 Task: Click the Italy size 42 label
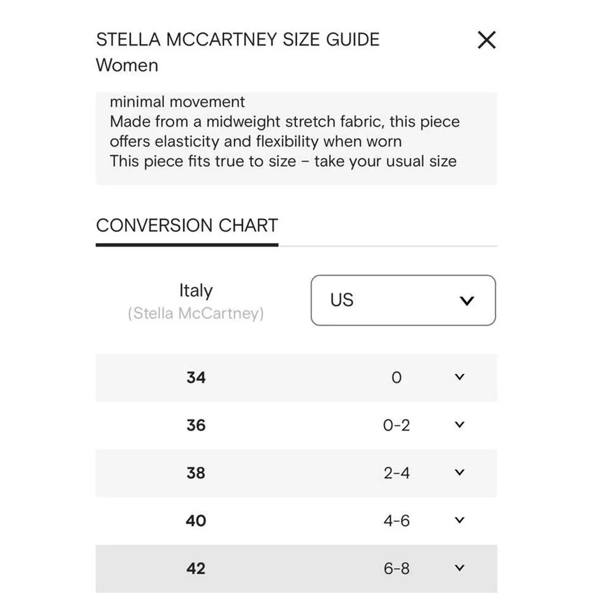pyautogui.click(x=196, y=569)
